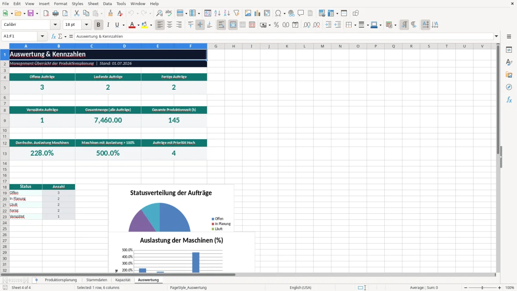Open Font Size dropdown arrow

pos(86,25)
